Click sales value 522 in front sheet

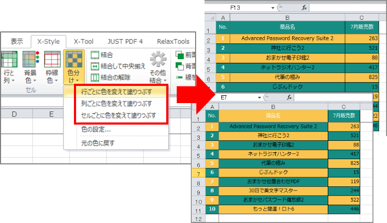coord(344,200)
